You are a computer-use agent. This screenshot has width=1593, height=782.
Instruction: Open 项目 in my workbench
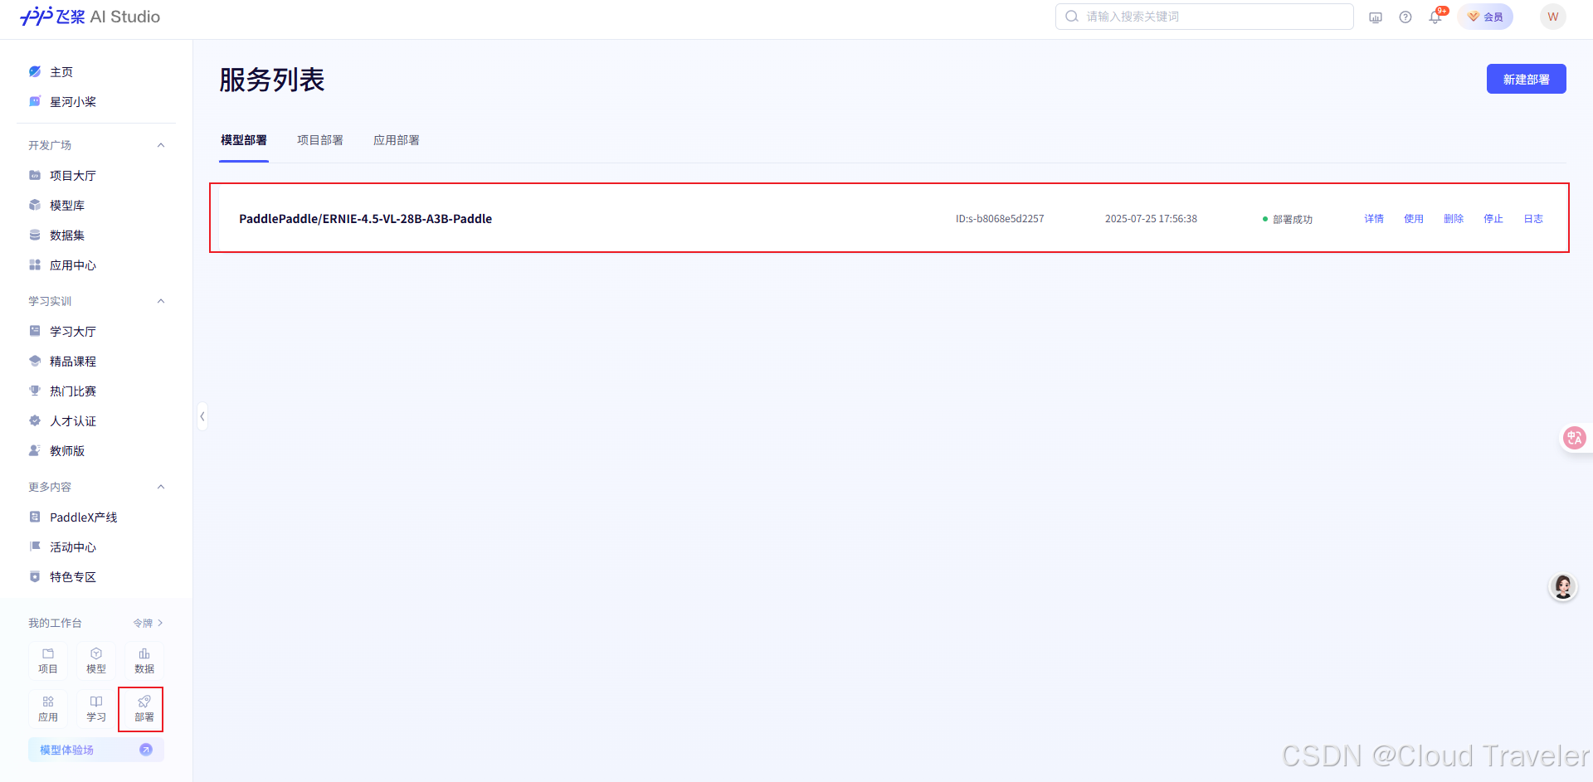click(x=48, y=661)
